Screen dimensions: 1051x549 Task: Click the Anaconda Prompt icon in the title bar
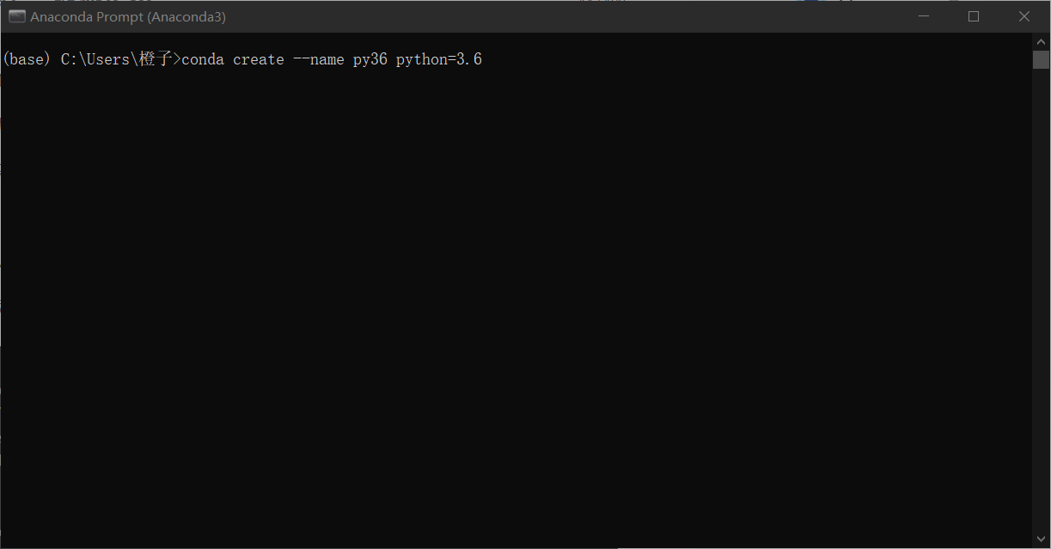pyautogui.click(x=17, y=15)
